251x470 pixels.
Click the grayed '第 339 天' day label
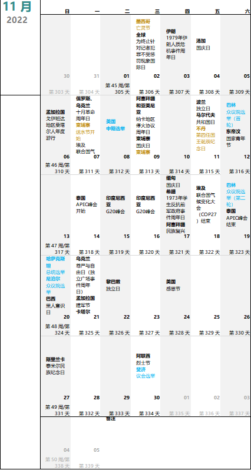tap(90, 466)
